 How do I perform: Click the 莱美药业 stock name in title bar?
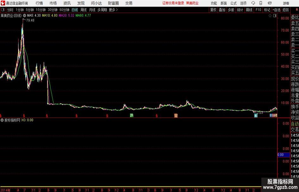point(192,3)
